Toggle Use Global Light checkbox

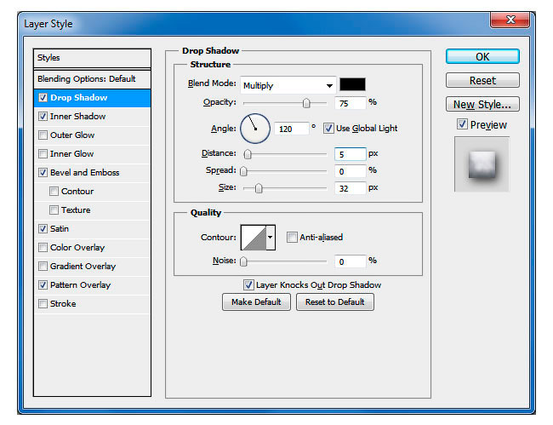(x=328, y=128)
